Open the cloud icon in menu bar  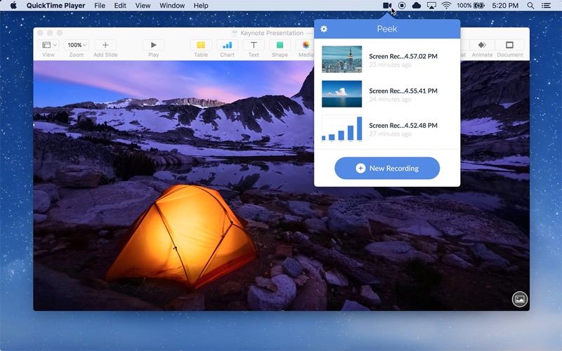pos(416,6)
